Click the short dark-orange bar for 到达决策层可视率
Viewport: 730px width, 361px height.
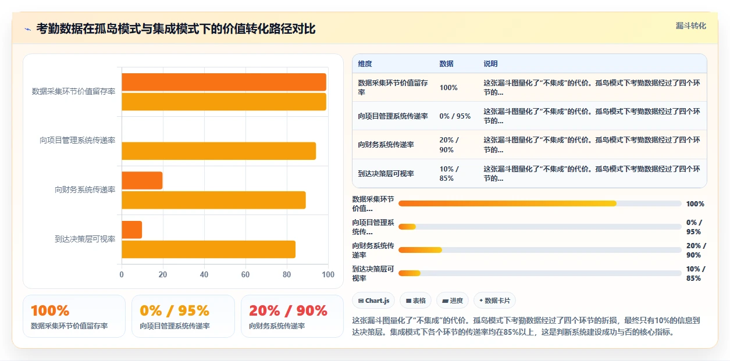click(132, 230)
